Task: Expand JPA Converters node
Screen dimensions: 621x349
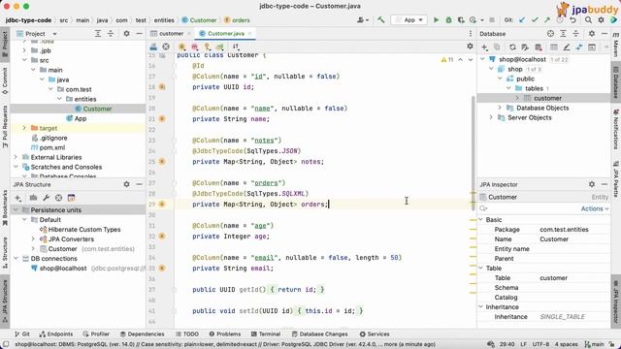Action: tap(33, 239)
